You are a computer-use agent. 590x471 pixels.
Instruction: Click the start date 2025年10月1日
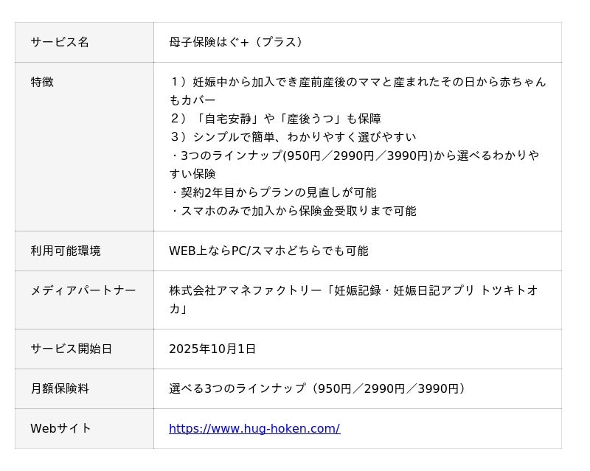[x=212, y=349]
